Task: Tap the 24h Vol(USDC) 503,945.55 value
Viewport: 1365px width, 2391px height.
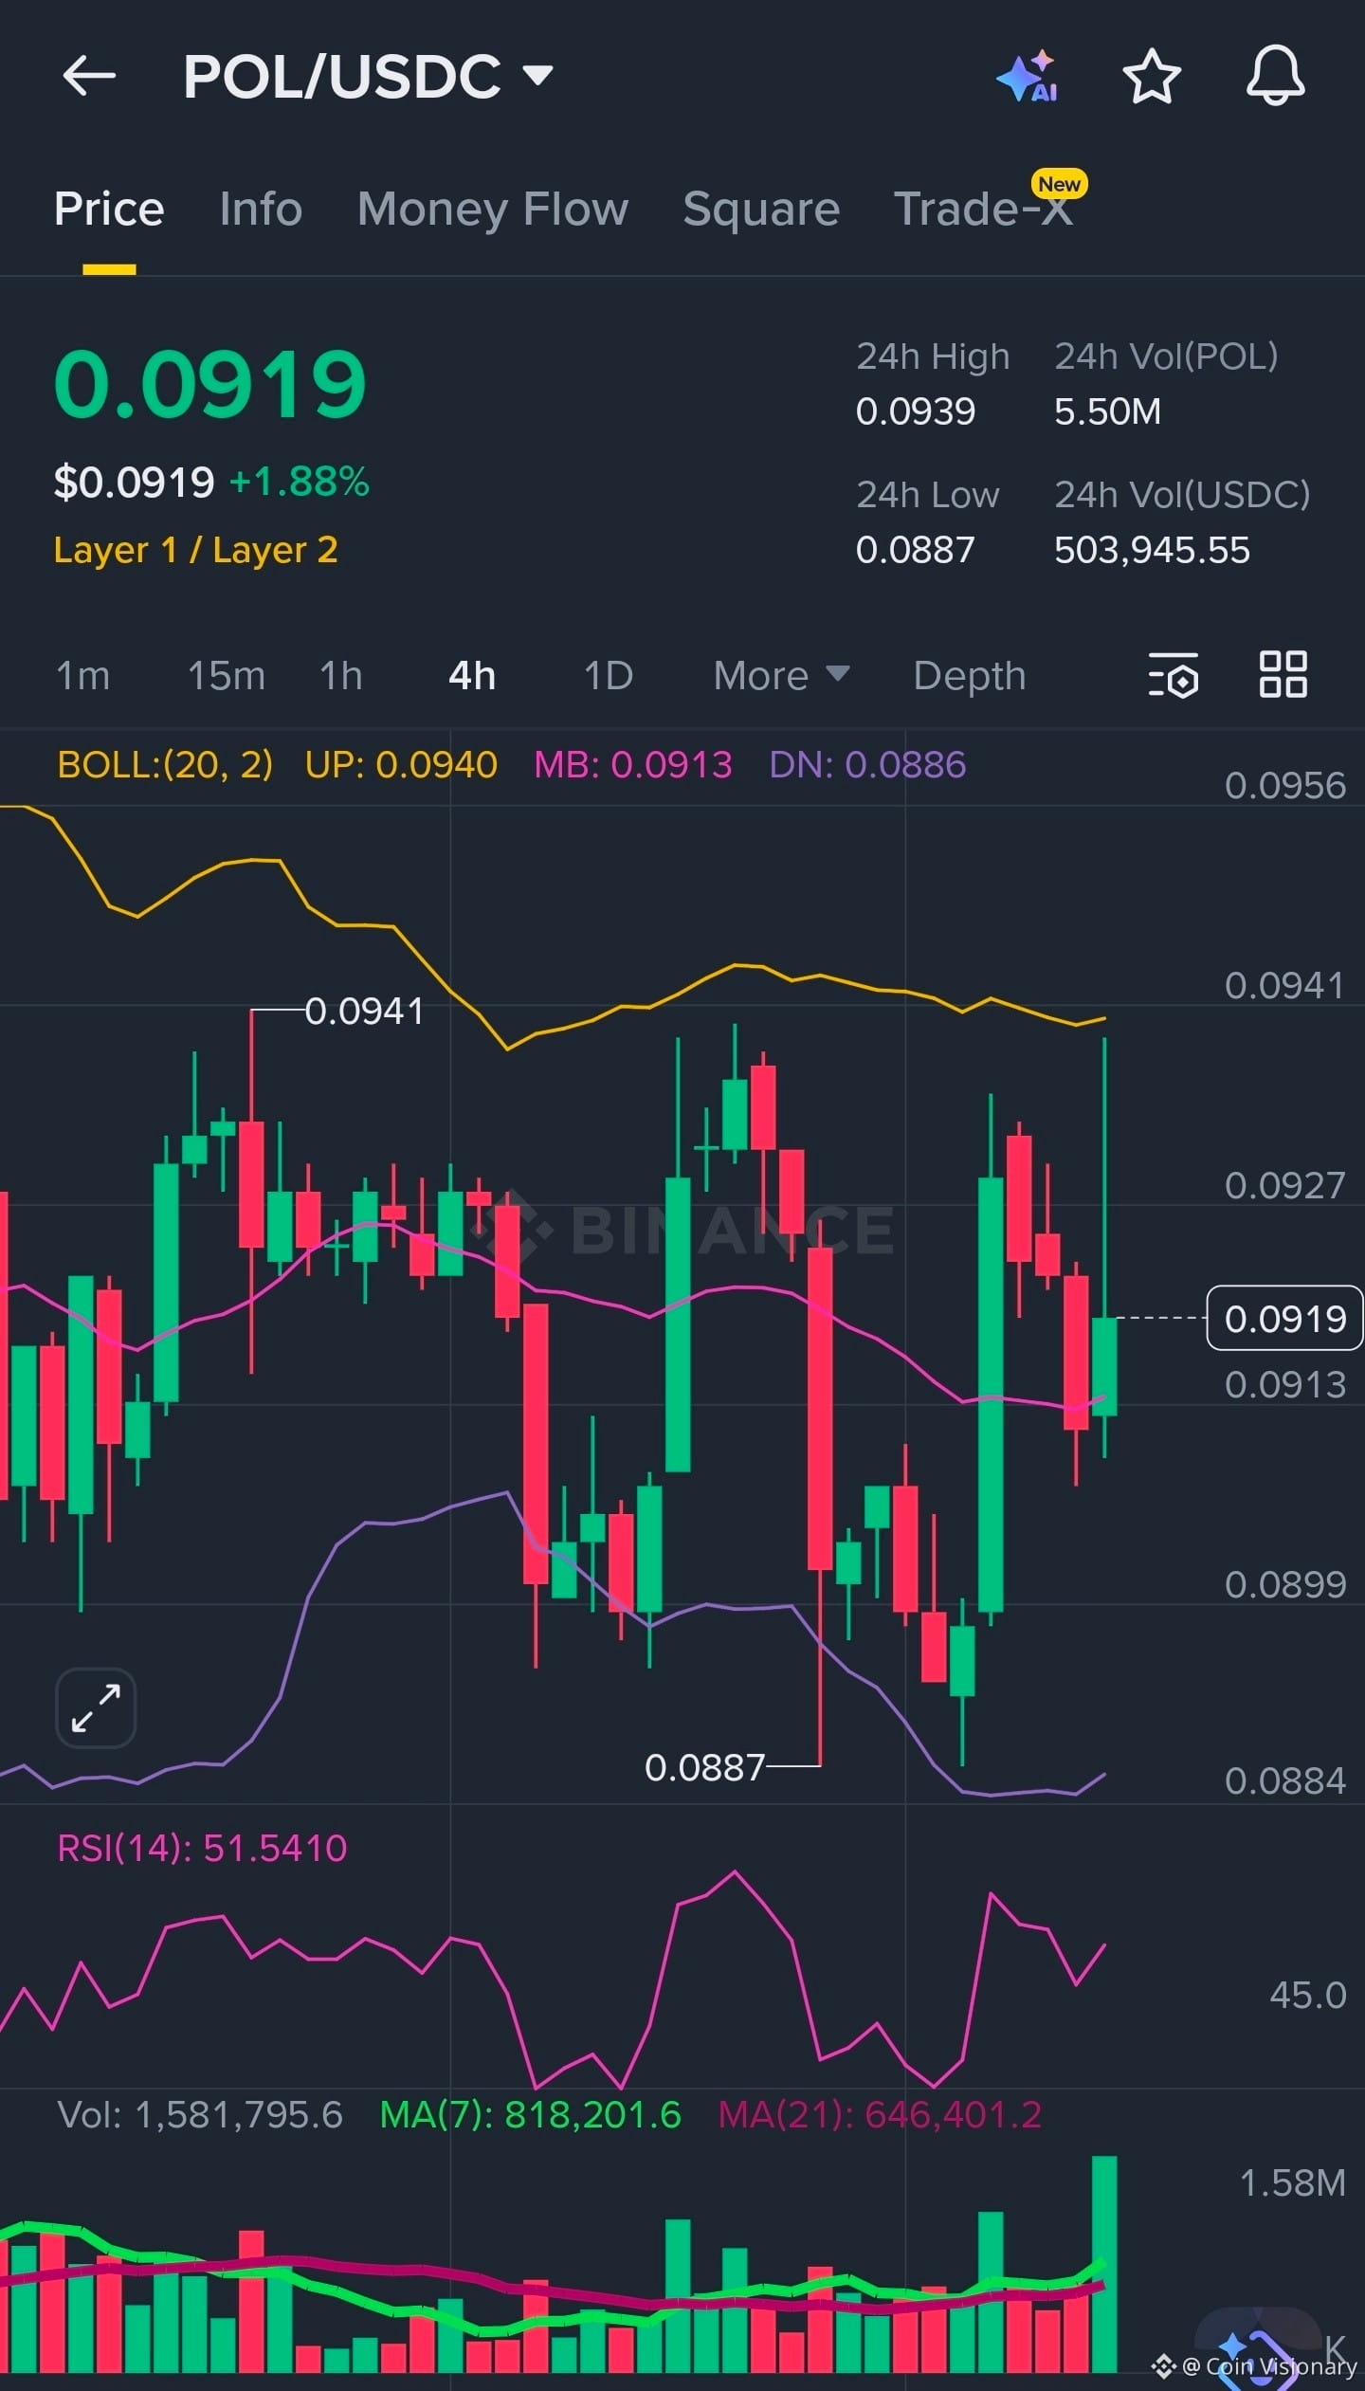Action: (1152, 550)
